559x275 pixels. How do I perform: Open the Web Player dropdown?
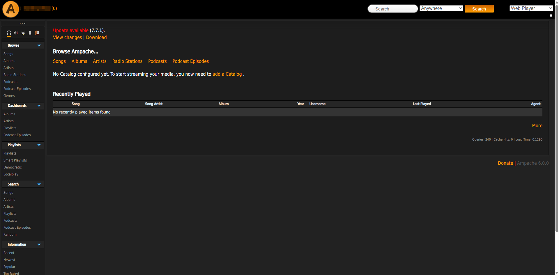tap(531, 8)
